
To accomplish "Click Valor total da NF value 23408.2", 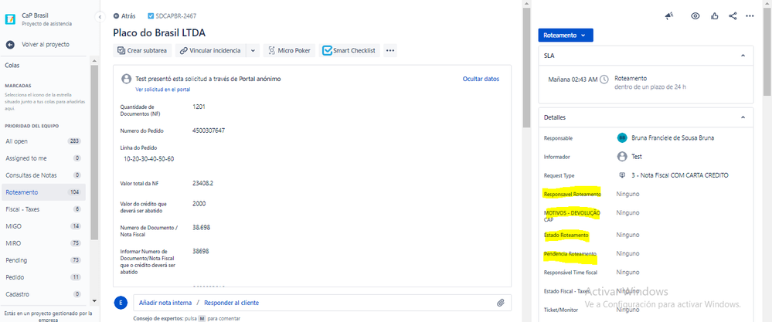I will point(202,183).
